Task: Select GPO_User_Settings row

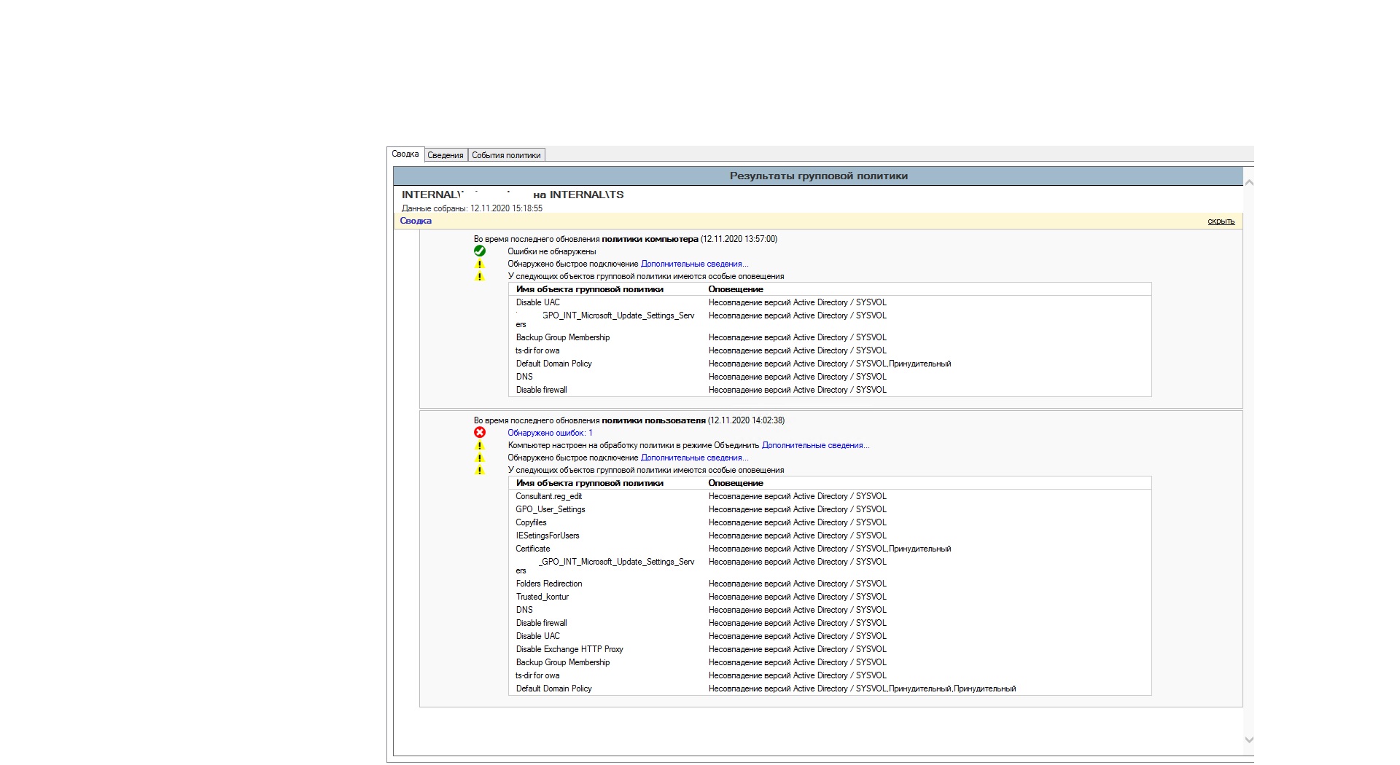Action: tap(830, 509)
